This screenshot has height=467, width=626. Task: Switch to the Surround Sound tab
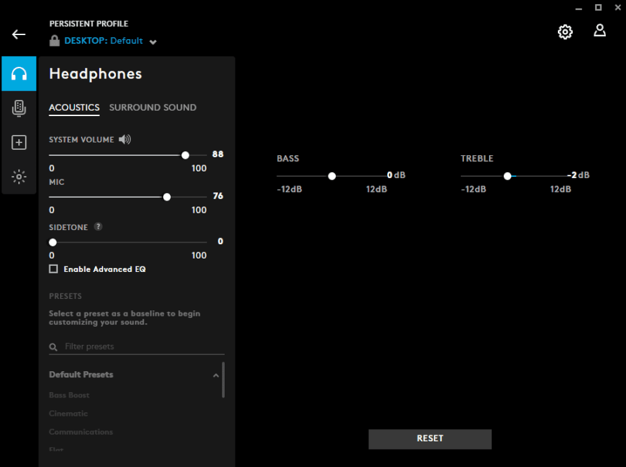pos(152,107)
